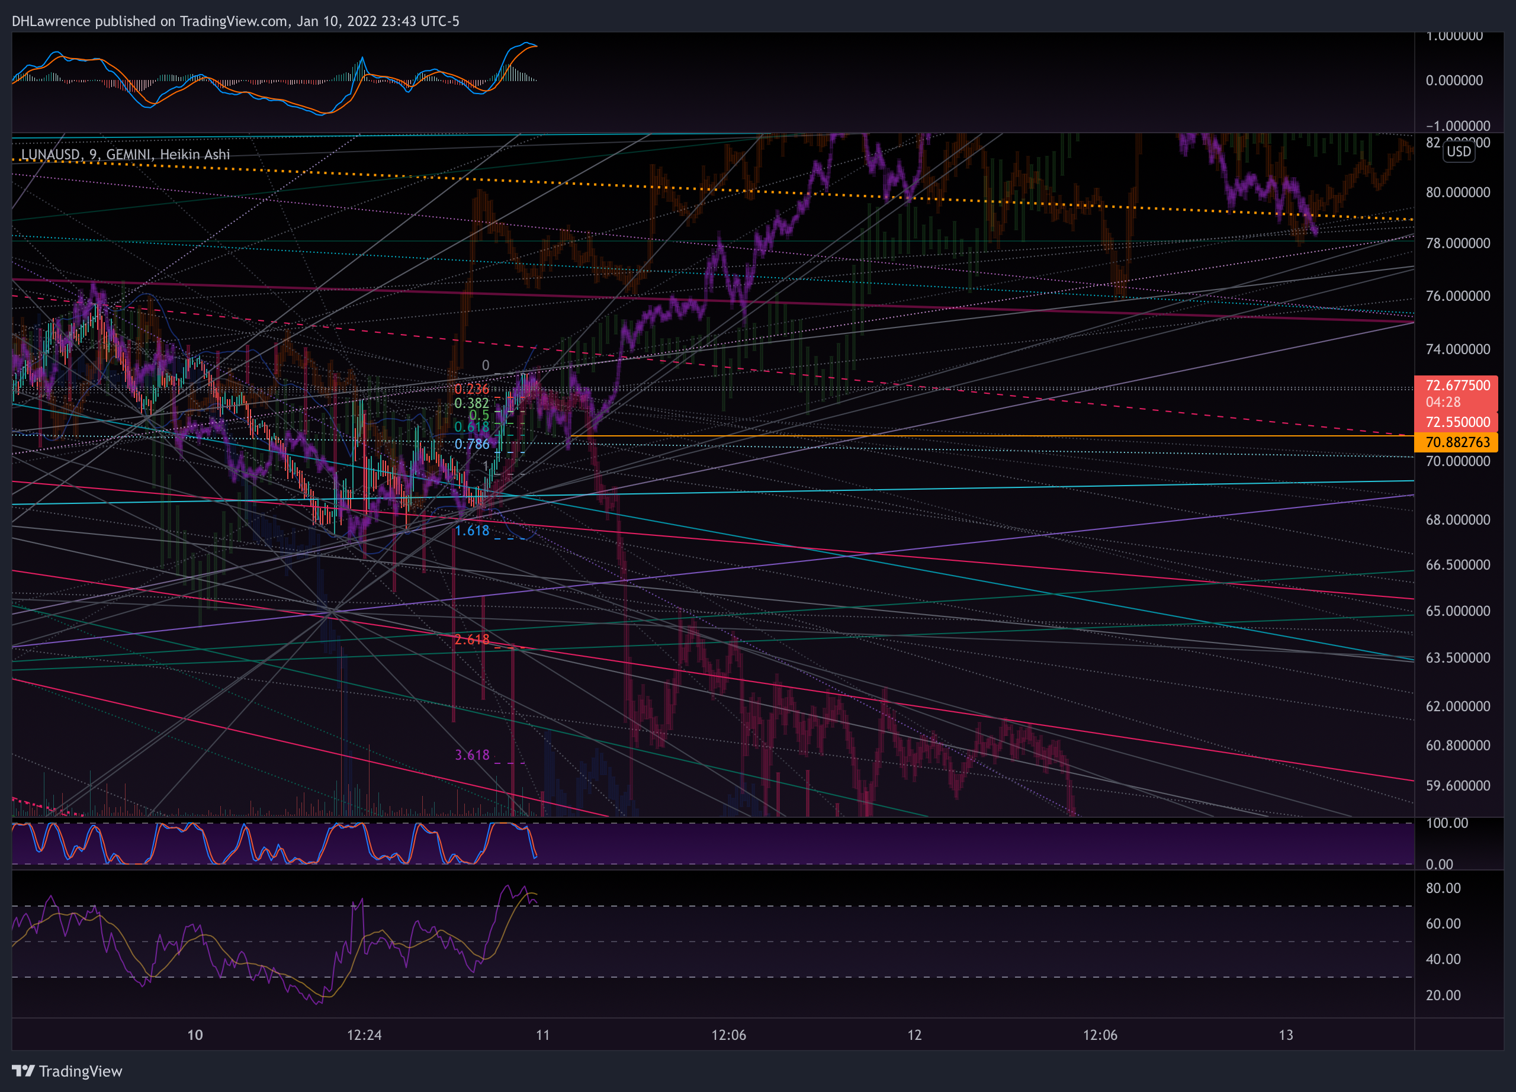Image resolution: width=1516 pixels, height=1092 pixels.
Task: Click the 13 date axis label
Action: (x=1286, y=1035)
